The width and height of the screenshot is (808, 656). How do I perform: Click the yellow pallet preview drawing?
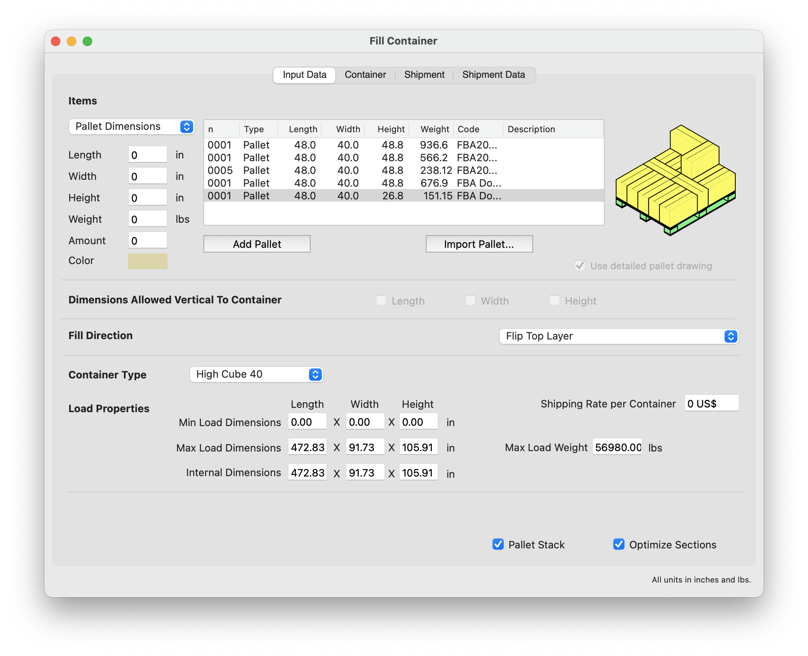[675, 180]
